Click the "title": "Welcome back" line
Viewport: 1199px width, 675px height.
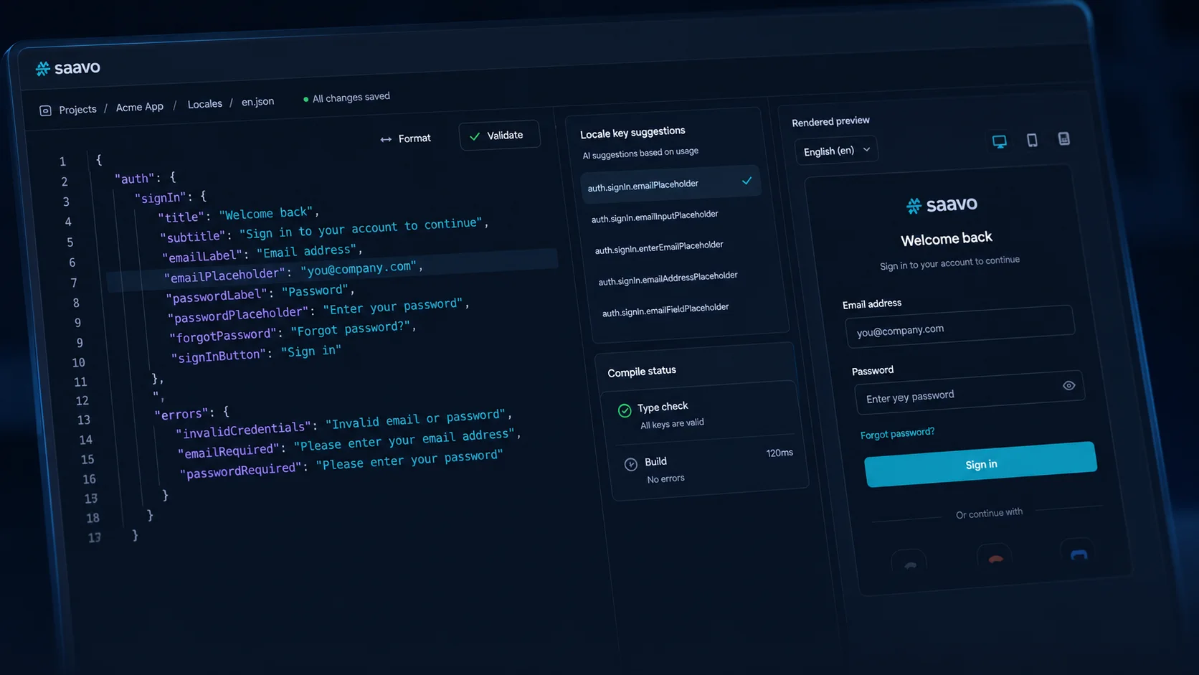(238, 214)
